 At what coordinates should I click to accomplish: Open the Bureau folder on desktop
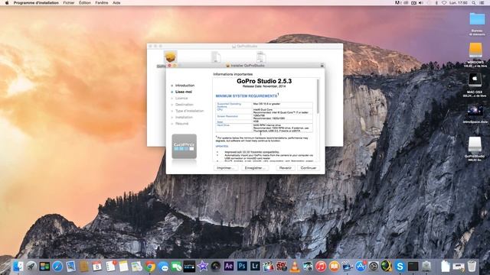coord(477,20)
